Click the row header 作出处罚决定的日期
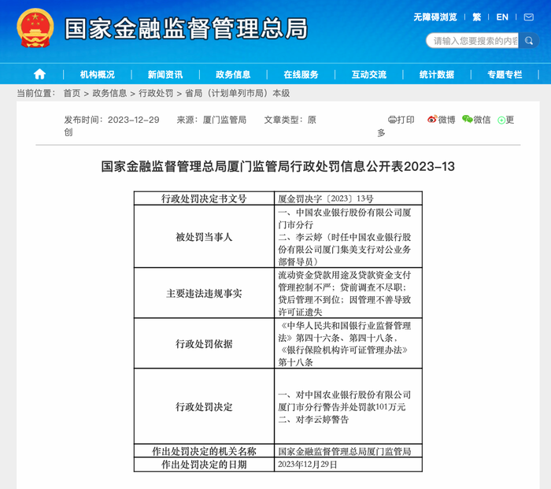Screen dimensions: 551x489 pos(204,465)
